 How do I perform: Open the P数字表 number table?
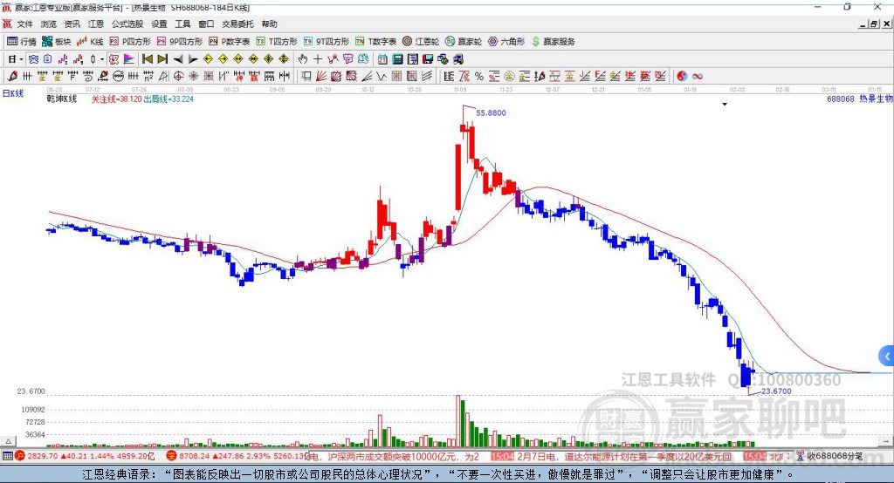point(230,41)
